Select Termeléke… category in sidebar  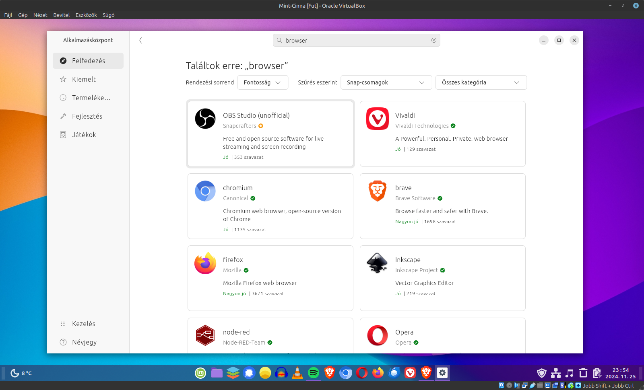(x=88, y=98)
